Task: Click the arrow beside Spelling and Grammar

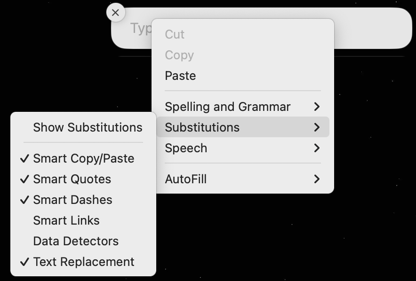Action: point(317,107)
